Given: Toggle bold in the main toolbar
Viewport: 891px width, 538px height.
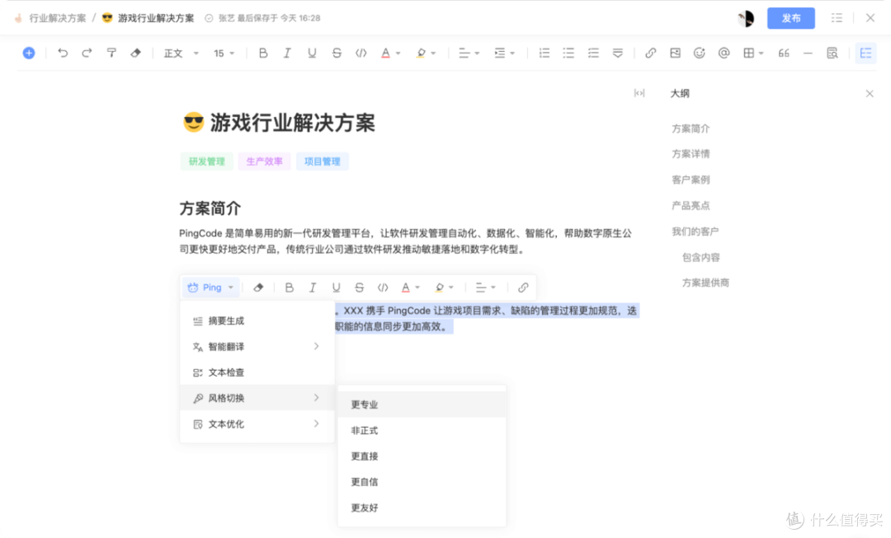Looking at the screenshot, I should click(x=263, y=54).
